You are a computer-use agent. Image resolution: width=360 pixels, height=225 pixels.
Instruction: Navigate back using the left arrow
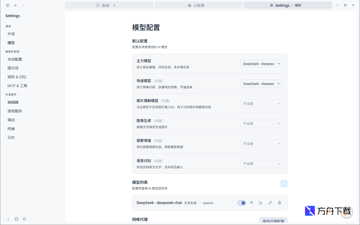pos(16,5)
